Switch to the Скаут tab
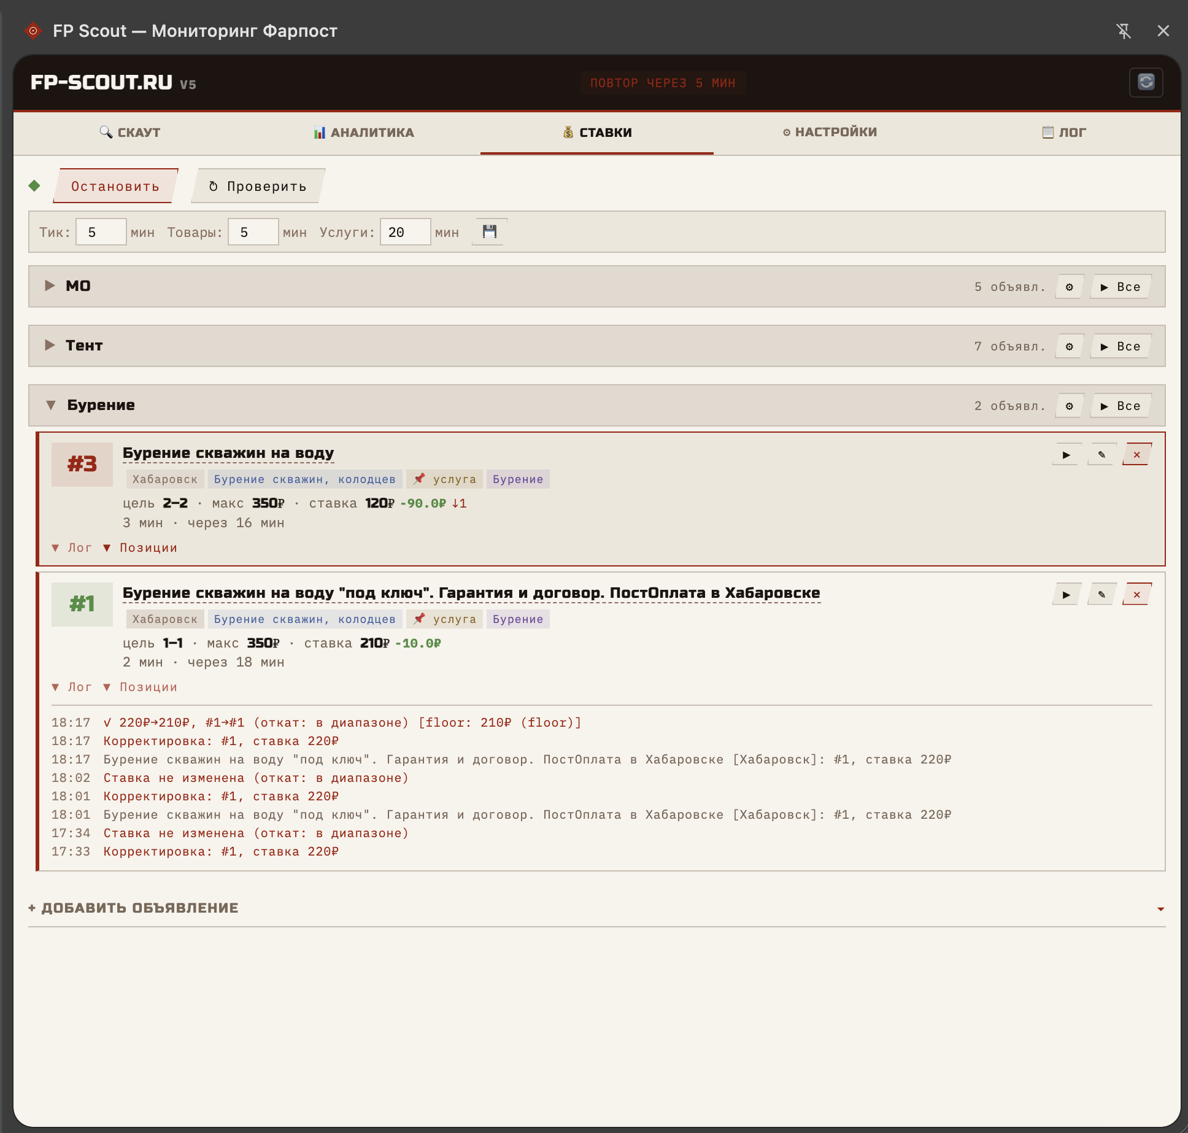1188x1133 pixels. (130, 133)
